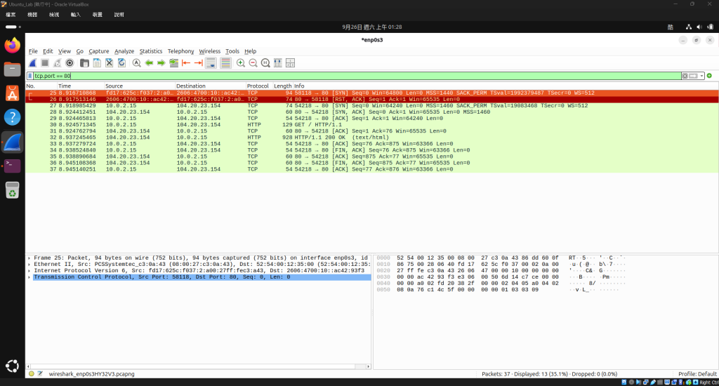
Task: Open Terminal from the Ubuntu dock
Action: (13, 166)
